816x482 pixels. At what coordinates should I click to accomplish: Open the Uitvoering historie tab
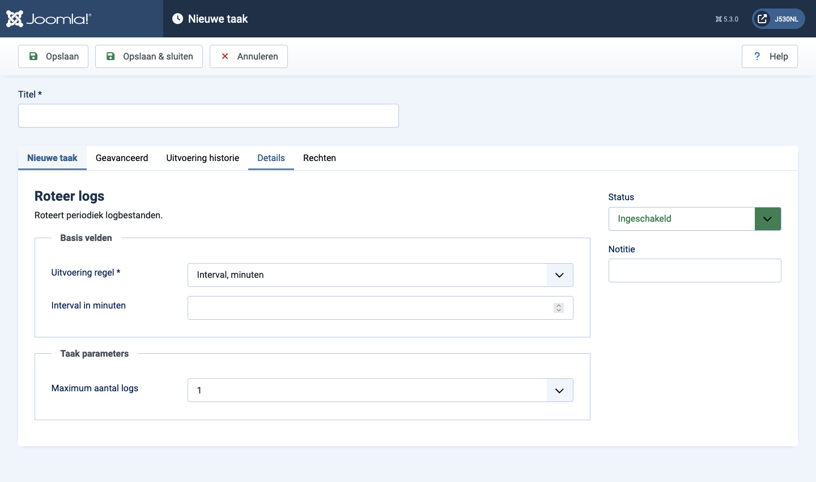(x=203, y=158)
